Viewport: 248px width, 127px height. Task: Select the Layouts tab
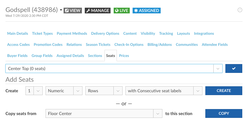click(x=184, y=34)
